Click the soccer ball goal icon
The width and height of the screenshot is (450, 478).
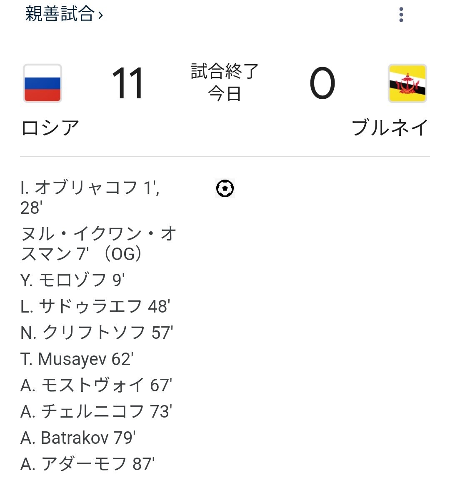point(225,188)
